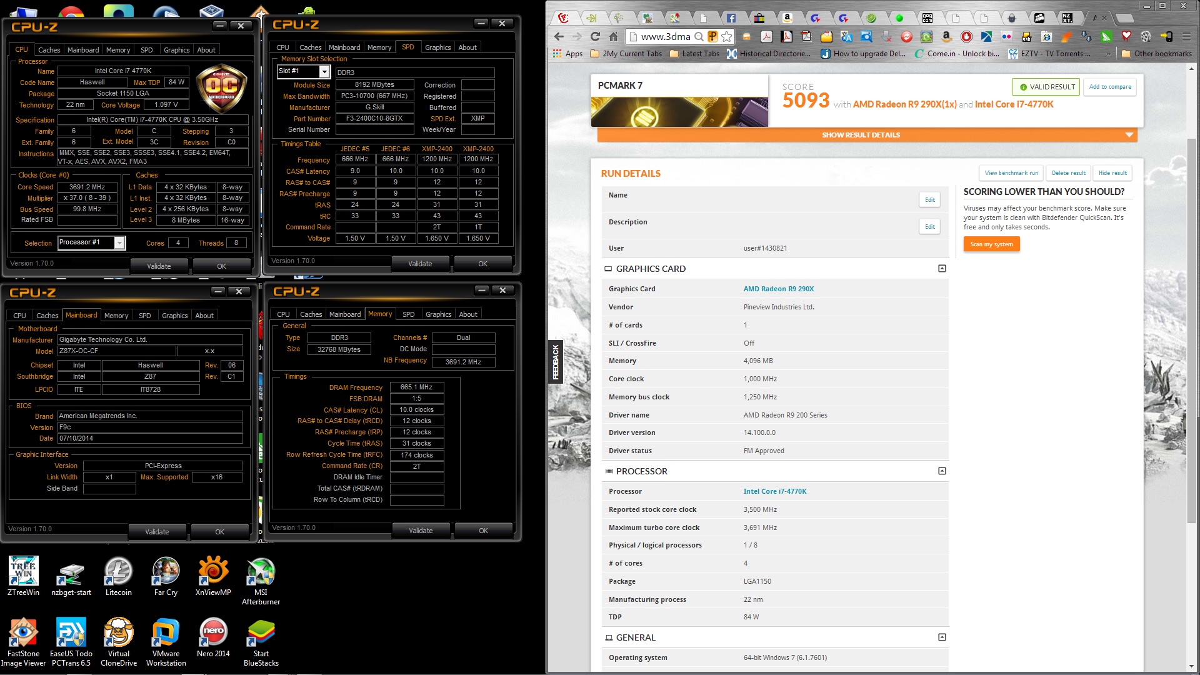Viewport: 1200px width, 675px height.
Task: Open Far Cry desktop icon
Action: (166, 576)
